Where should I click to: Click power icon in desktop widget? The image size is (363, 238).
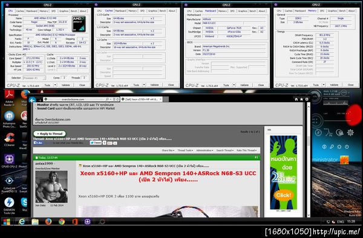point(347,147)
